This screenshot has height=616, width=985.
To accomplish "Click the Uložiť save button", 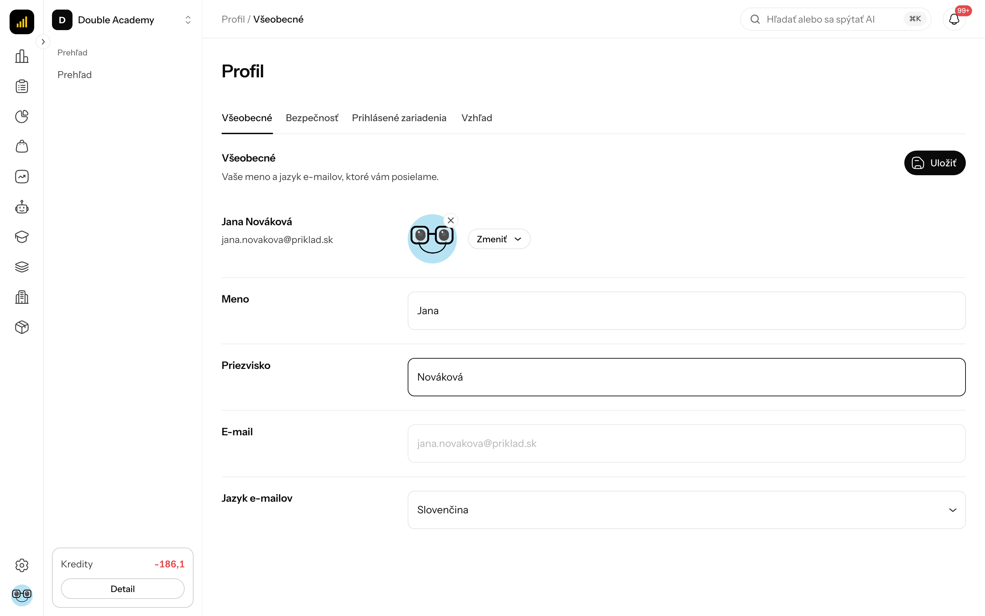I will 934,163.
